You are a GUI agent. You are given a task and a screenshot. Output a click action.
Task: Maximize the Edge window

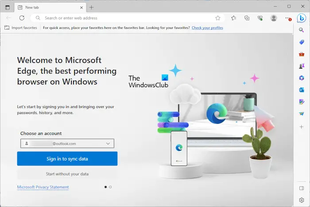[x=289, y=6]
